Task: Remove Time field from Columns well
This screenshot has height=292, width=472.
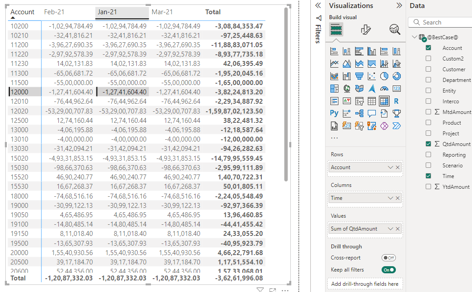Action: (x=398, y=198)
